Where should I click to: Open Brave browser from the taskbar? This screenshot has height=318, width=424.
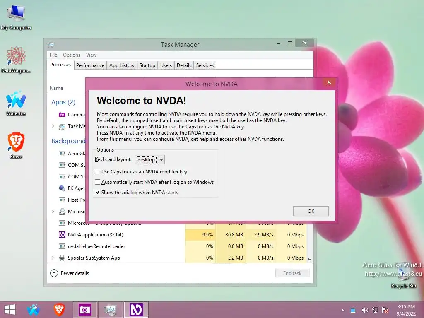click(x=59, y=310)
